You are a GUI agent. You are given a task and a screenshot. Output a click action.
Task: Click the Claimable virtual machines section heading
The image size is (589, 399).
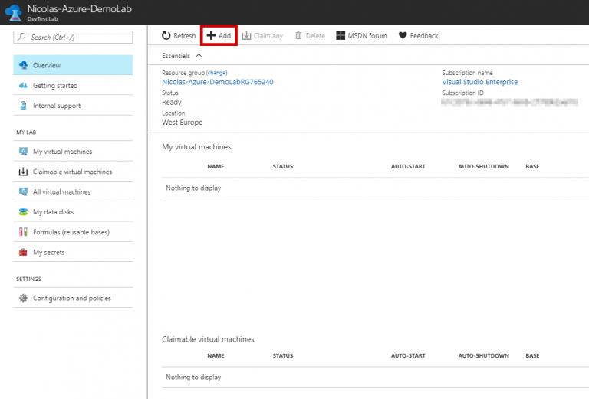click(x=208, y=339)
